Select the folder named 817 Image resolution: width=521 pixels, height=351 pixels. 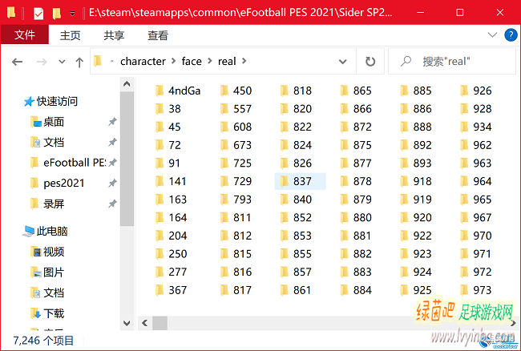click(236, 290)
